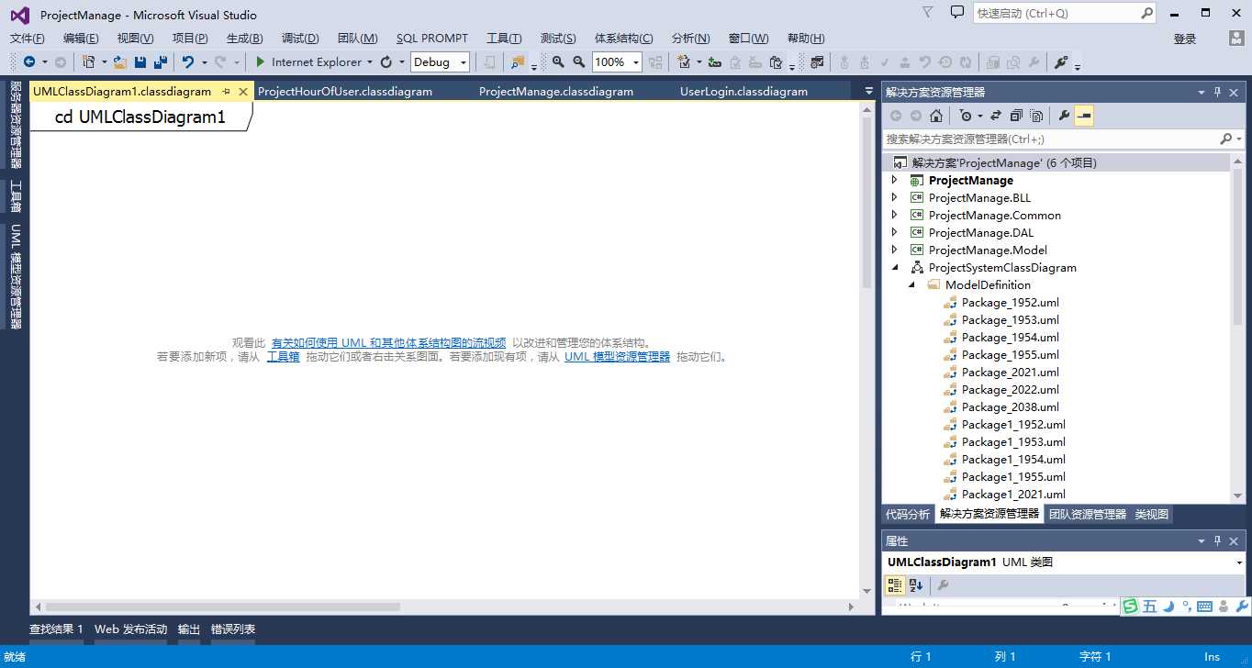Toggle auto-hide pin on Properties panel
Image resolution: width=1252 pixels, height=668 pixels.
tap(1217, 540)
